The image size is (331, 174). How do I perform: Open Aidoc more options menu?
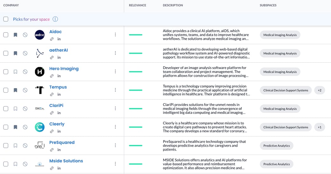[x=115, y=34]
